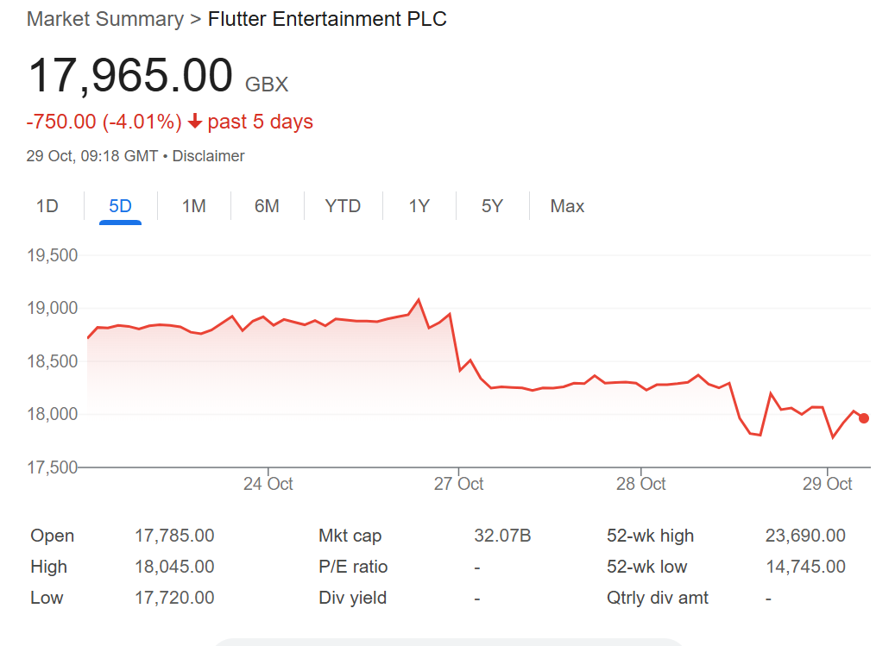The image size is (895, 646).
Task: Select the 5D time range
Action: (x=120, y=205)
